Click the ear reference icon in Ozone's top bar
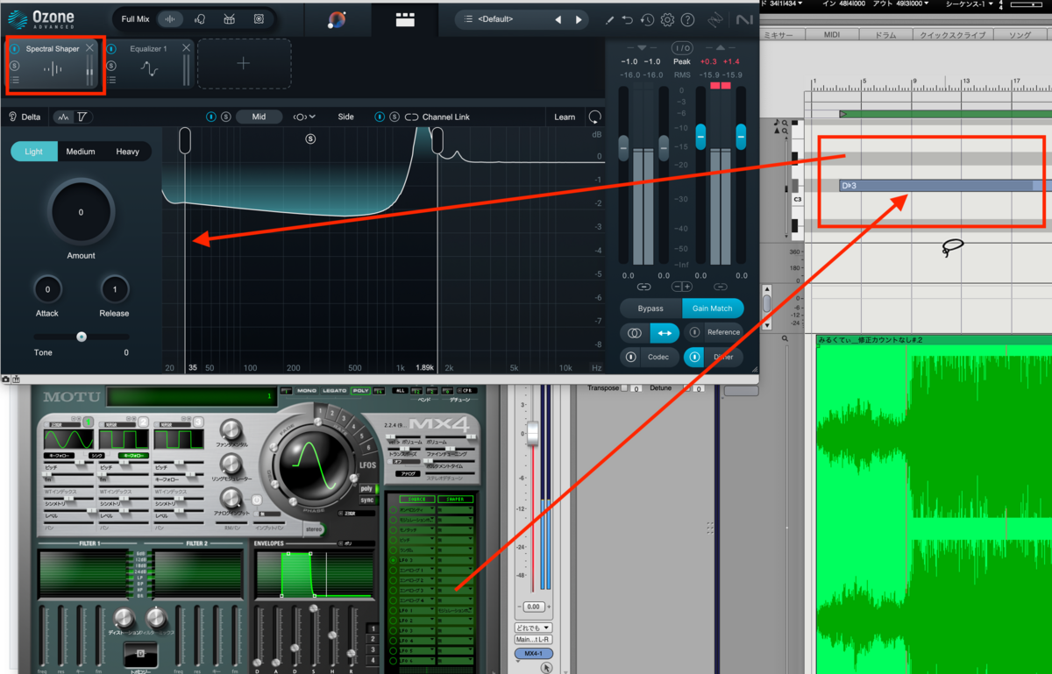The image size is (1052, 674). click(715, 18)
